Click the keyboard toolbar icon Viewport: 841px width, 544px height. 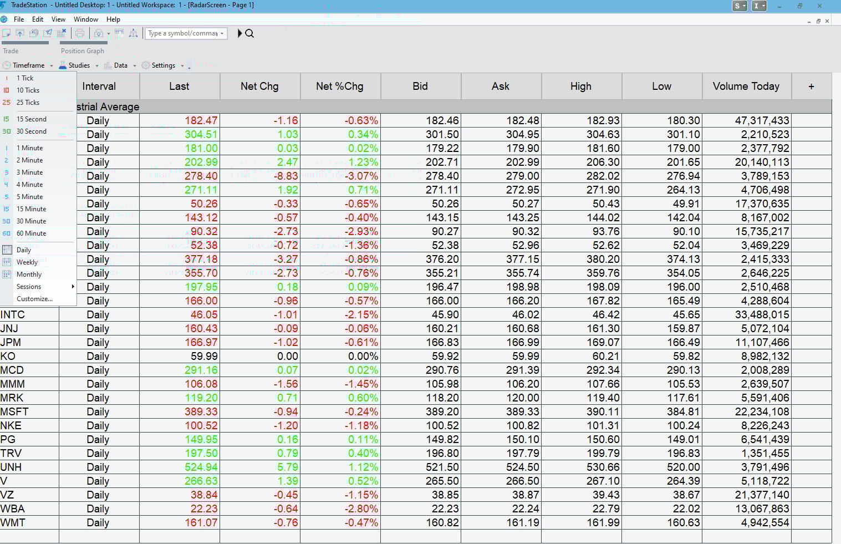119,33
